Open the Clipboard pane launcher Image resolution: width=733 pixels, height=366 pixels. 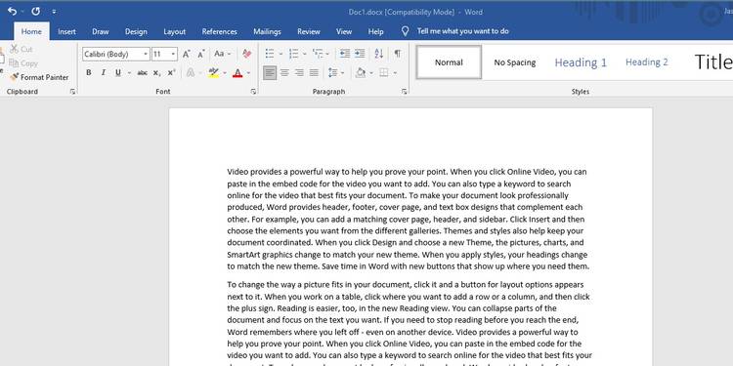[72, 92]
